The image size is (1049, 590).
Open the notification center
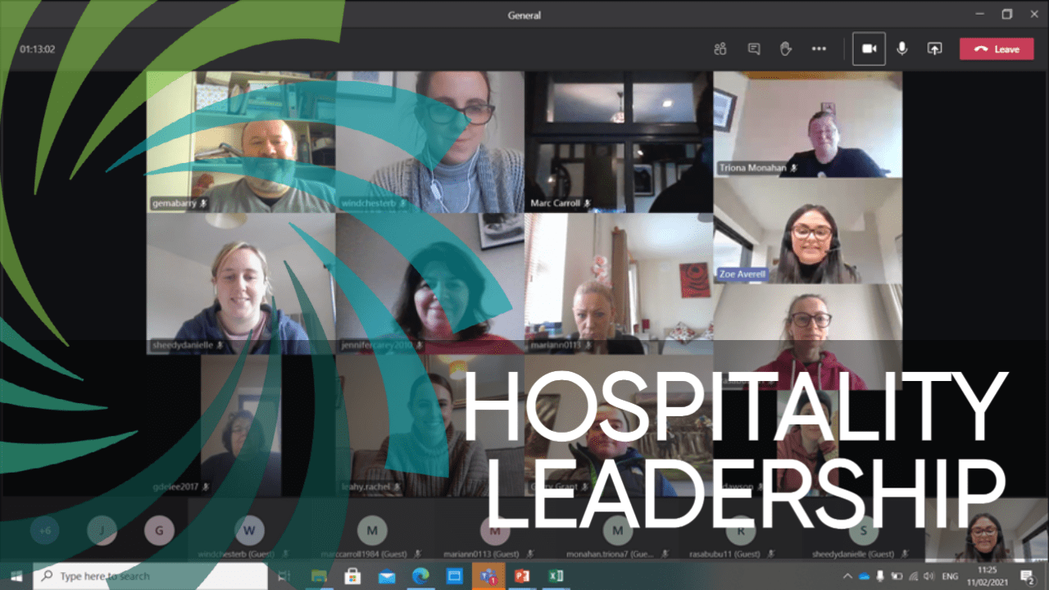(x=1026, y=576)
